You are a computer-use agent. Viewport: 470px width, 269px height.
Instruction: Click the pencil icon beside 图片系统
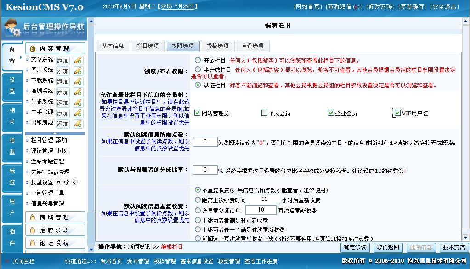[x=78, y=71]
